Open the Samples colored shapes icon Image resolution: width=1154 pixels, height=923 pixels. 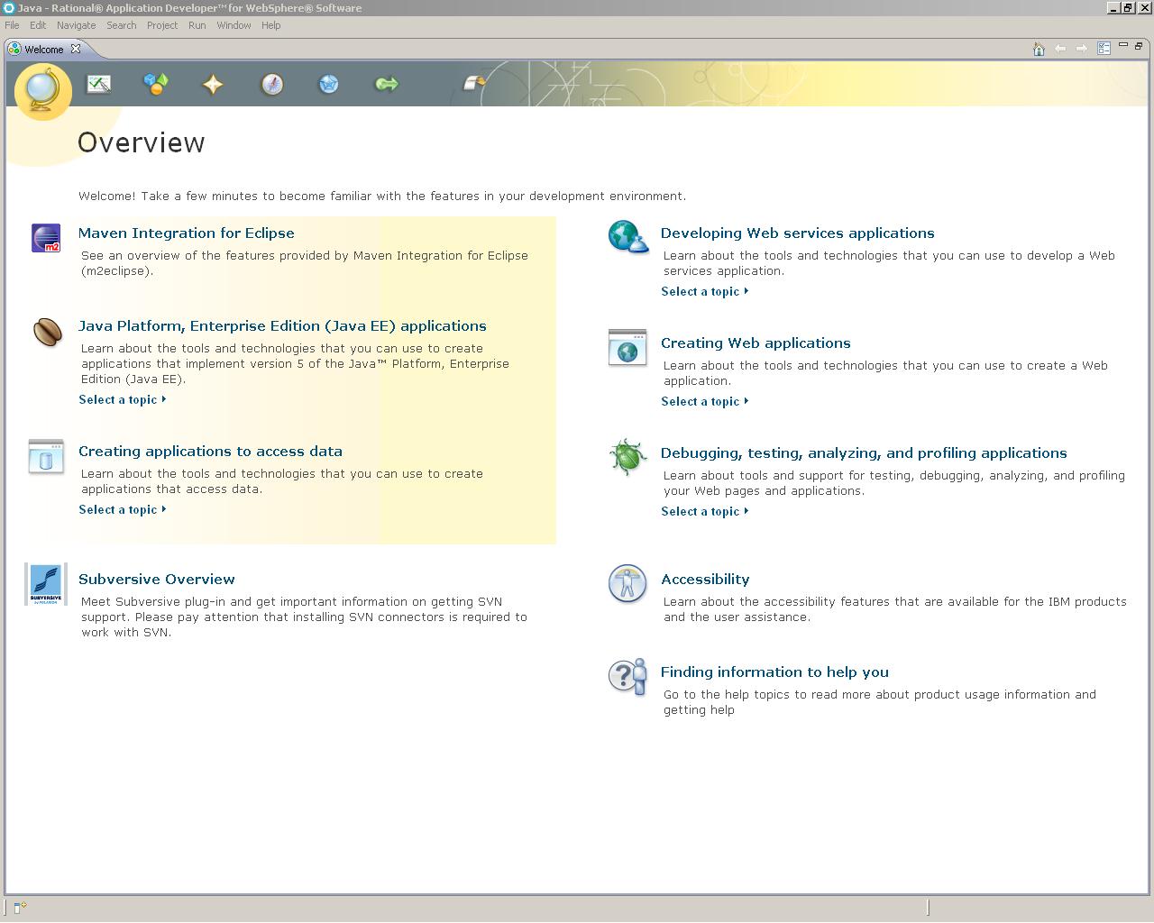[156, 84]
